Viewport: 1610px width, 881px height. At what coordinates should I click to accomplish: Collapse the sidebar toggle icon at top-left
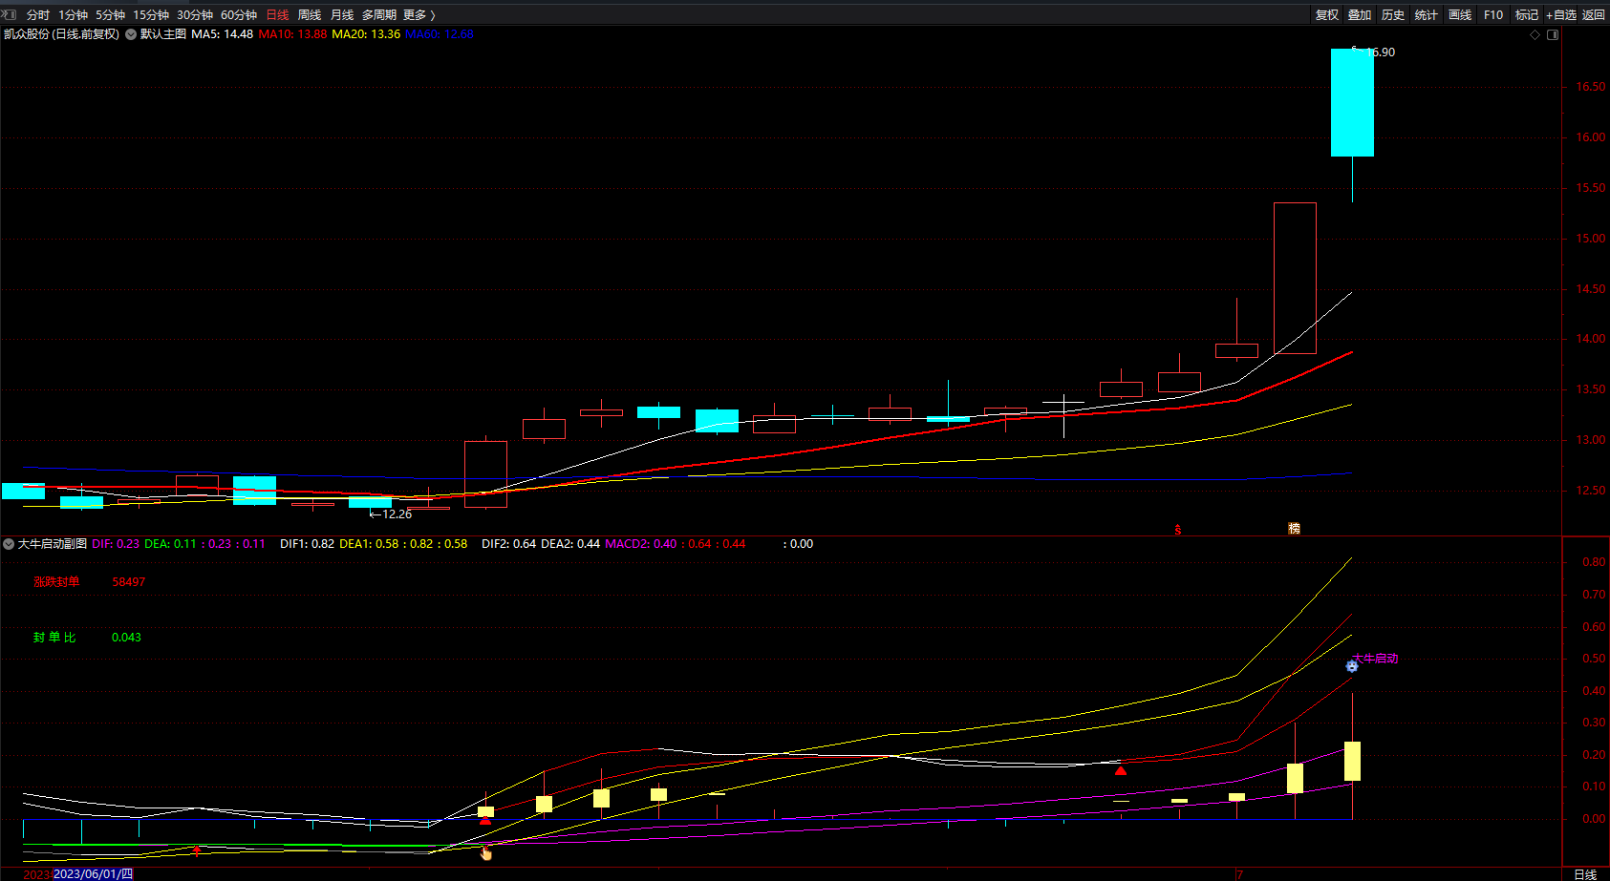click(x=10, y=14)
